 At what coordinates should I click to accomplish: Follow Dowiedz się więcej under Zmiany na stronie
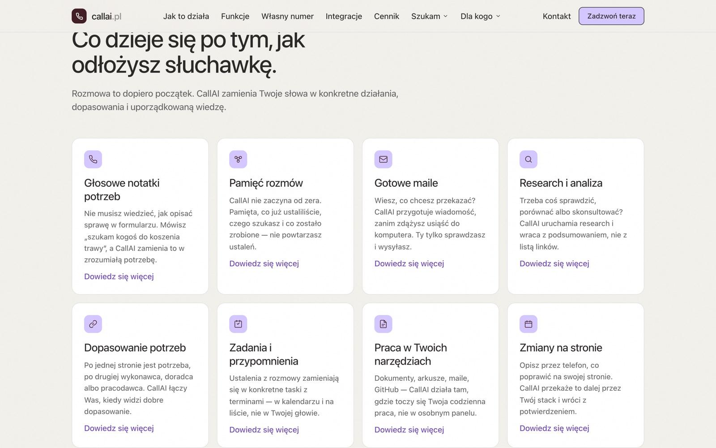[554, 428]
